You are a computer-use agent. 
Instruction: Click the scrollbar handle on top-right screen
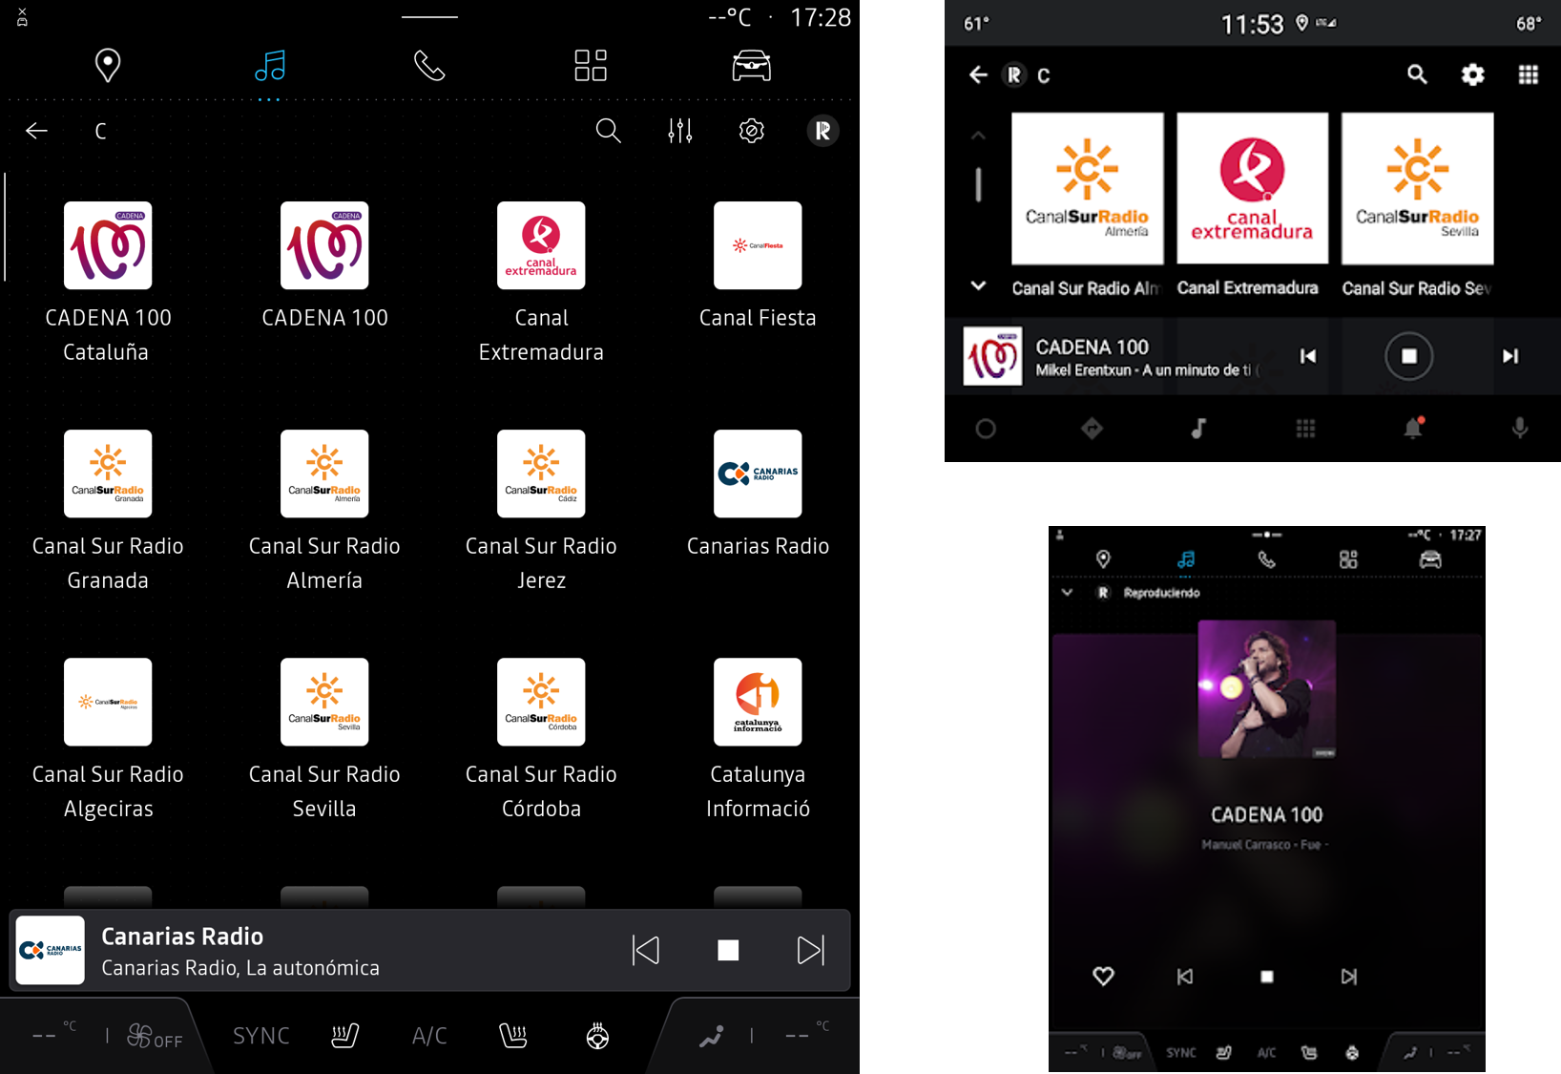click(978, 184)
